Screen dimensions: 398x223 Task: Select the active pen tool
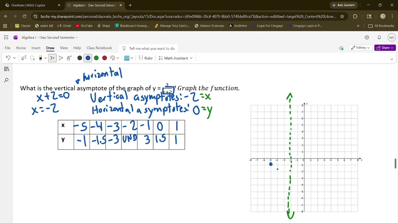(52, 58)
